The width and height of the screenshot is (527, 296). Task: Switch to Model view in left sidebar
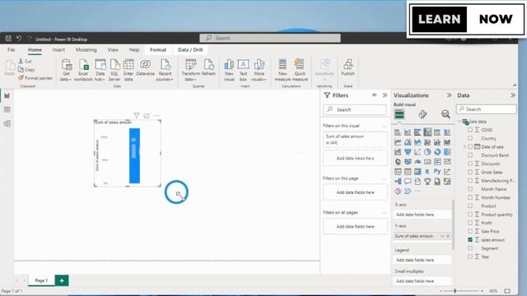(x=7, y=124)
